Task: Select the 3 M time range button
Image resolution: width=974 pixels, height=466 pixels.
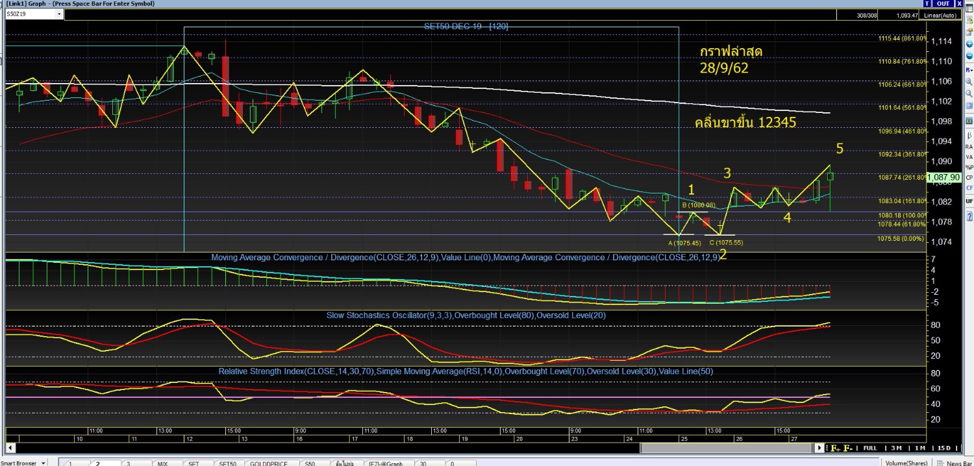Action: coord(896,448)
